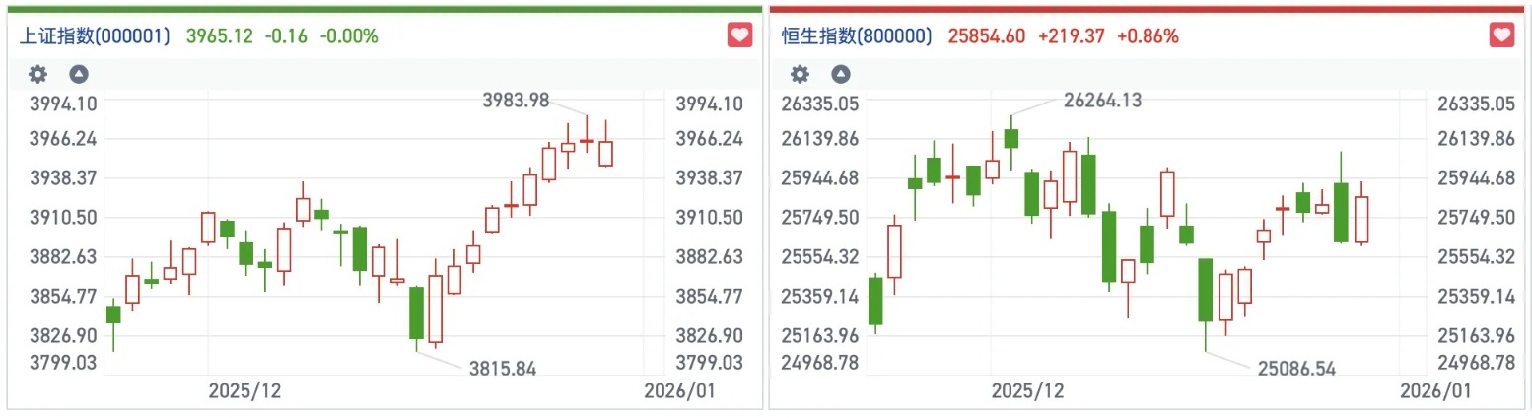Open the 恒生指数(800000) index title link
The image size is (1532, 418).
click(x=857, y=36)
